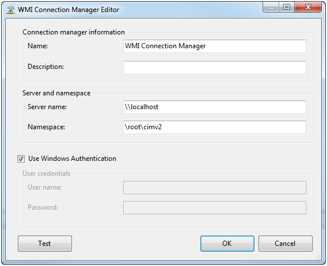Click the disabled Password field

click(215, 207)
